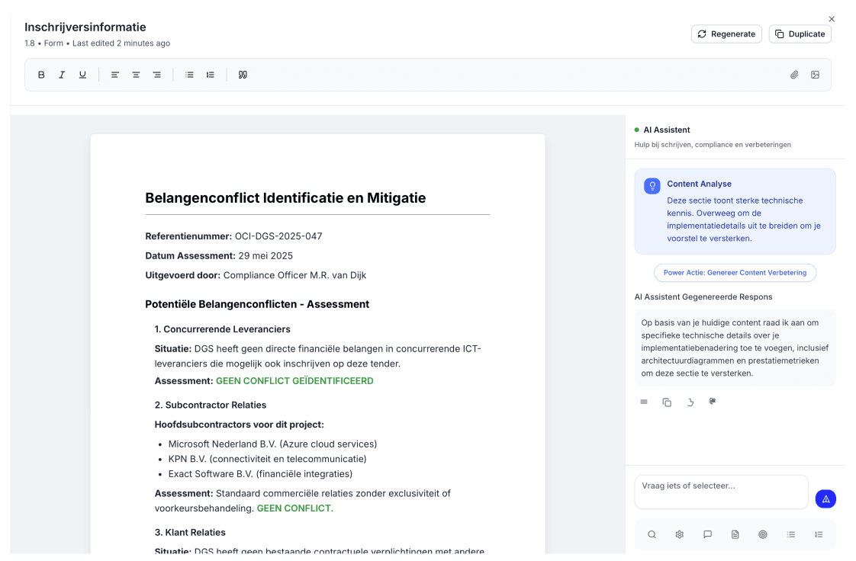Insert an image using the image icon
Image resolution: width=856 pixels, height=561 pixels.
click(x=815, y=75)
